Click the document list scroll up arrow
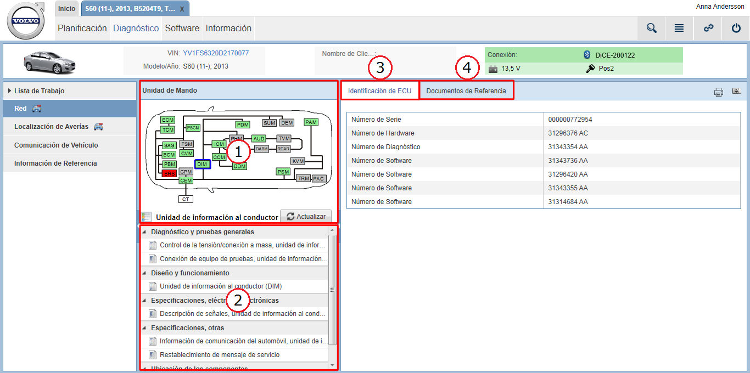 [x=332, y=230]
